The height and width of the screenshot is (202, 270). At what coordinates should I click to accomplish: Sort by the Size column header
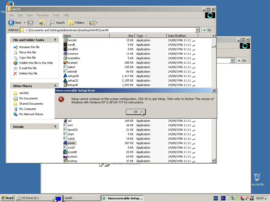pos(122,36)
